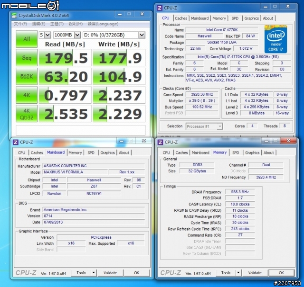
Task: Select CPU tab in Mainboard CPU-Z window
Action: (x=21, y=152)
